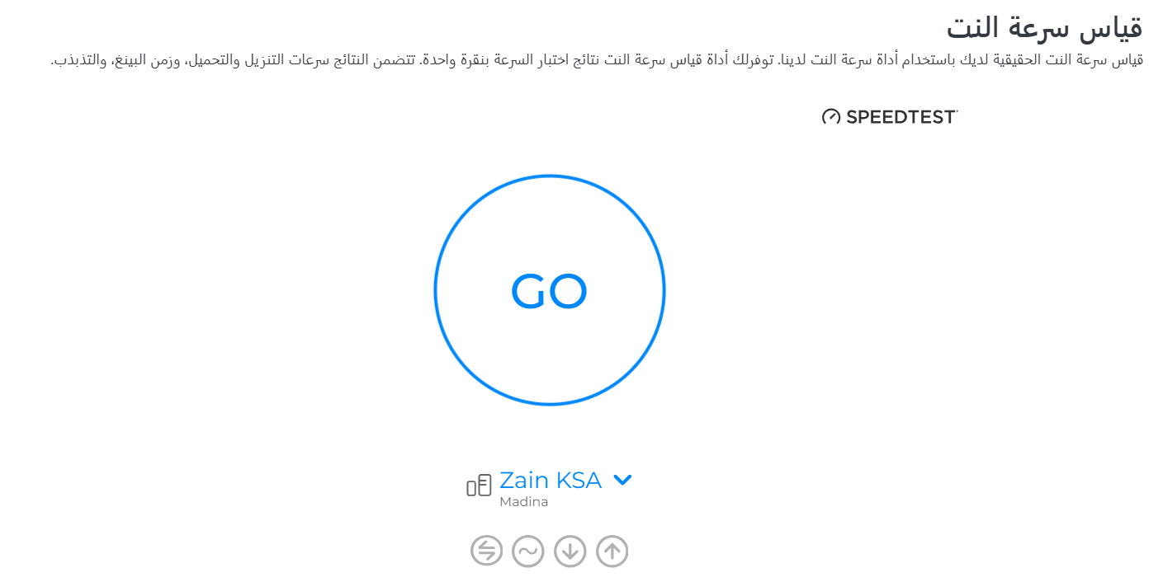Screen dimensions: 1163x582
Task: Click the Madina location label
Action: [x=523, y=501]
